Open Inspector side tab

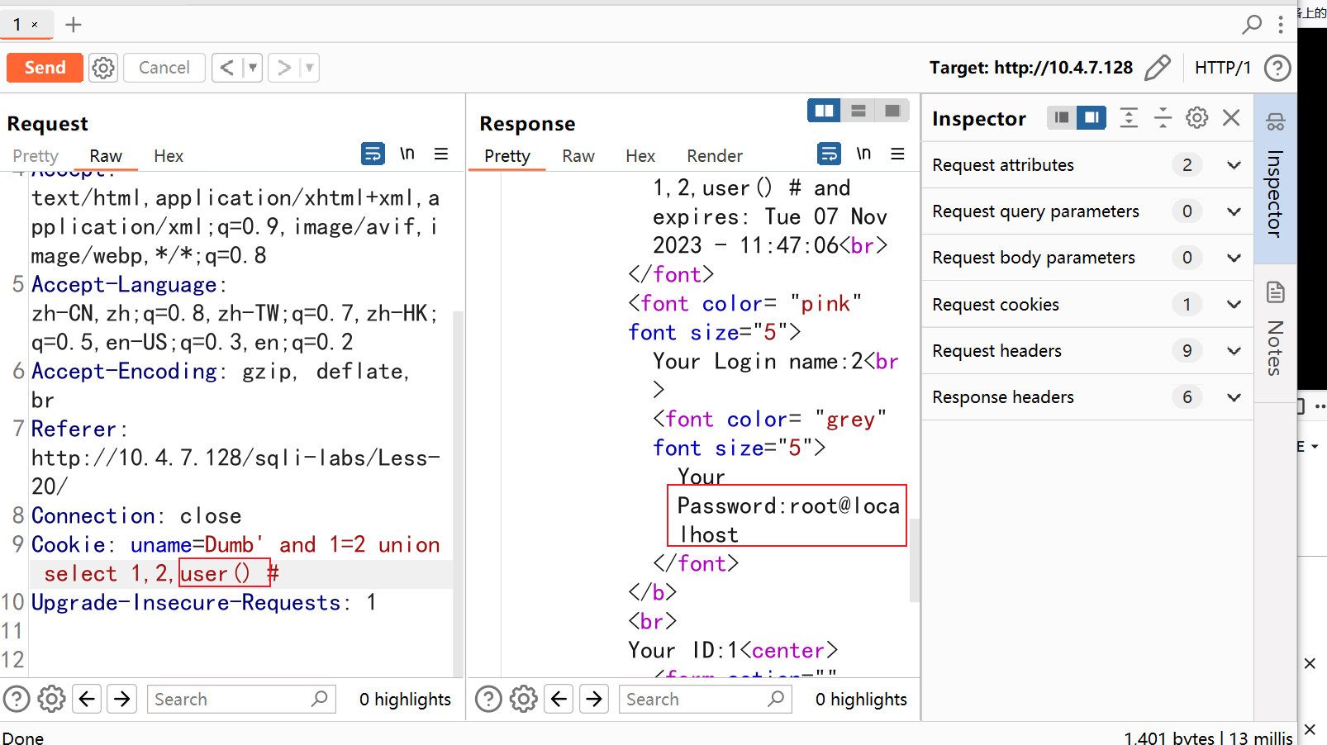tap(1275, 178)
